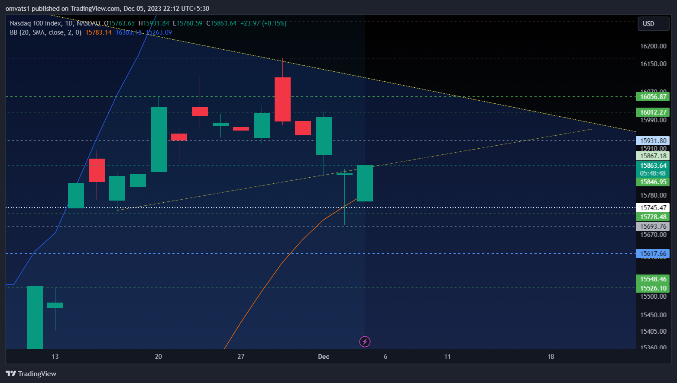Select the 16012.27 price label
Screen dimensions: 677x383
(653, 112)
